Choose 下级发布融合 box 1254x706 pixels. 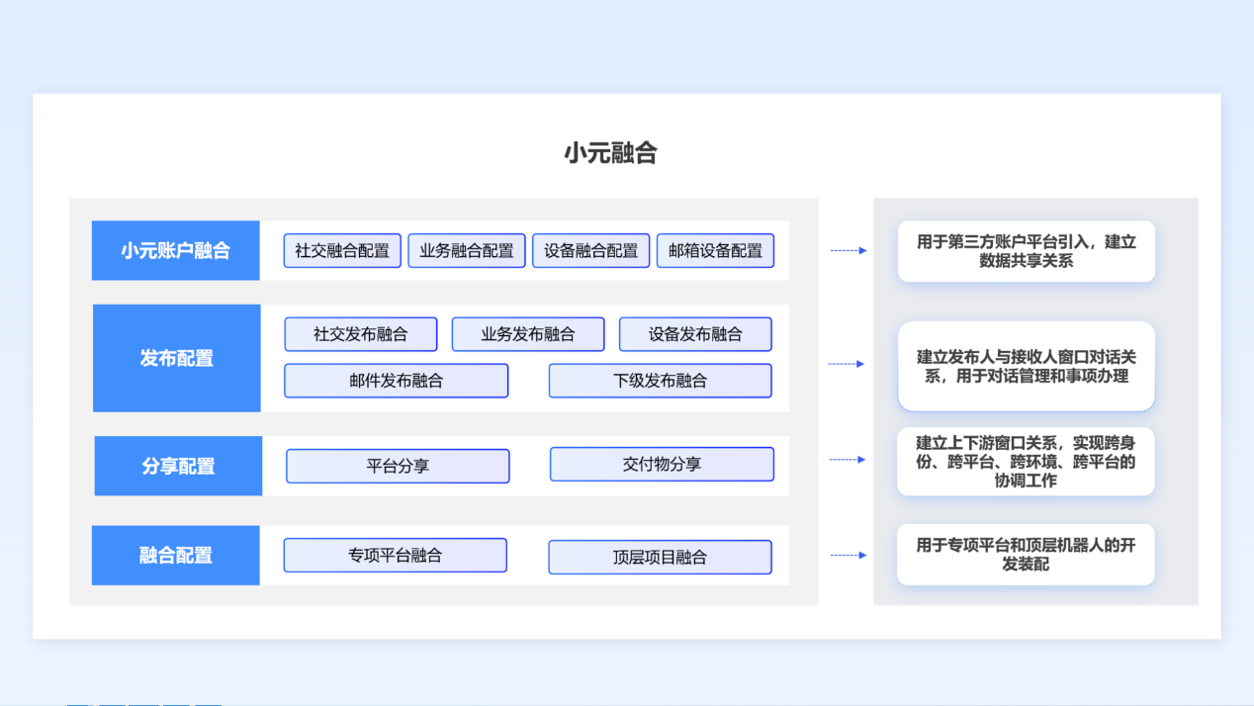(661, 381)
